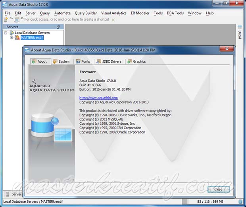Open the Visual Analytics menu
The image size is (246, 207).
tap(114, 13)
